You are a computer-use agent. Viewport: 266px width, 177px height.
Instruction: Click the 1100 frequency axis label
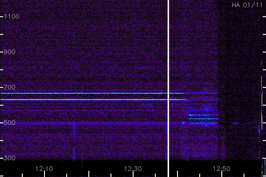pyautogui.click(x=12, y=17)
